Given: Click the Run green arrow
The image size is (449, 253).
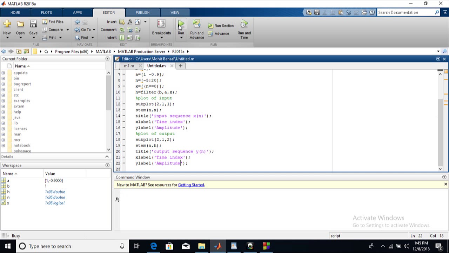Looking at the screenshot, I should click(x=181, y=24).
